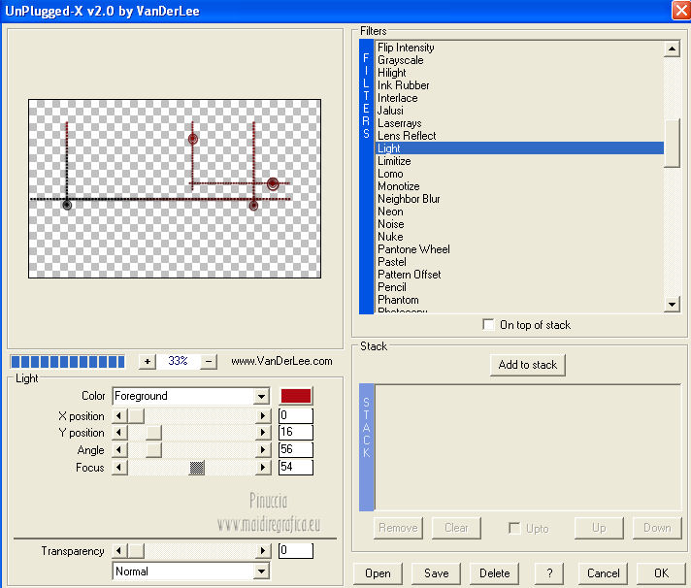
Task: Expand the Normal blend mode dropdown
Action: click(x=260, y=572)
